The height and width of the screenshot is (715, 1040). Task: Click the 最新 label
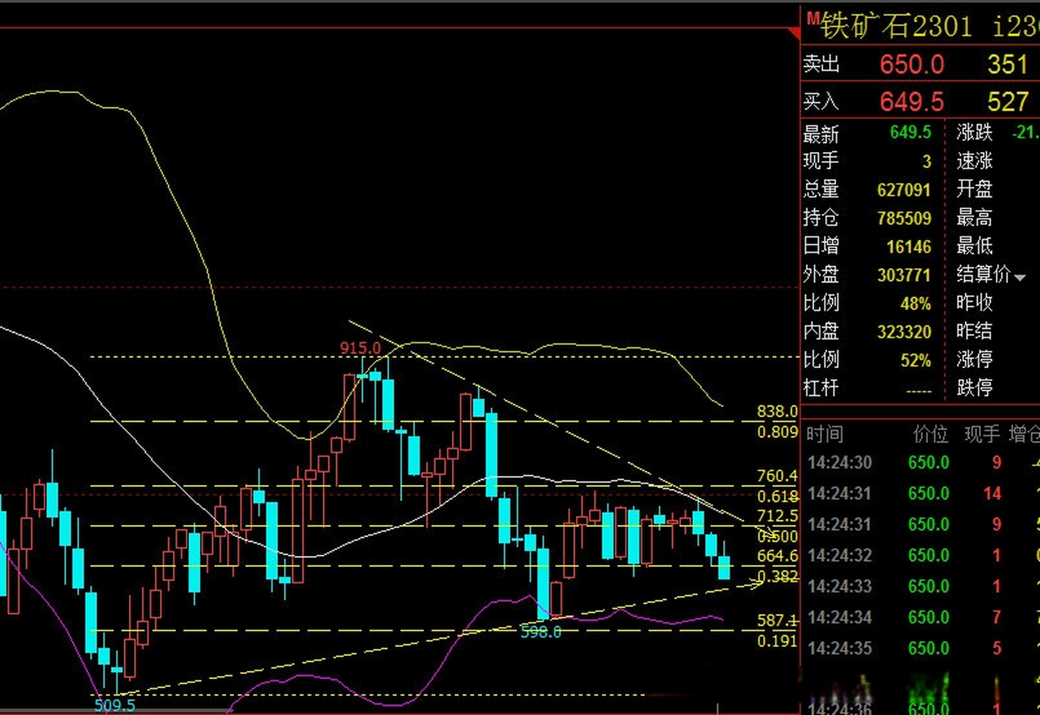coord(821,134)
